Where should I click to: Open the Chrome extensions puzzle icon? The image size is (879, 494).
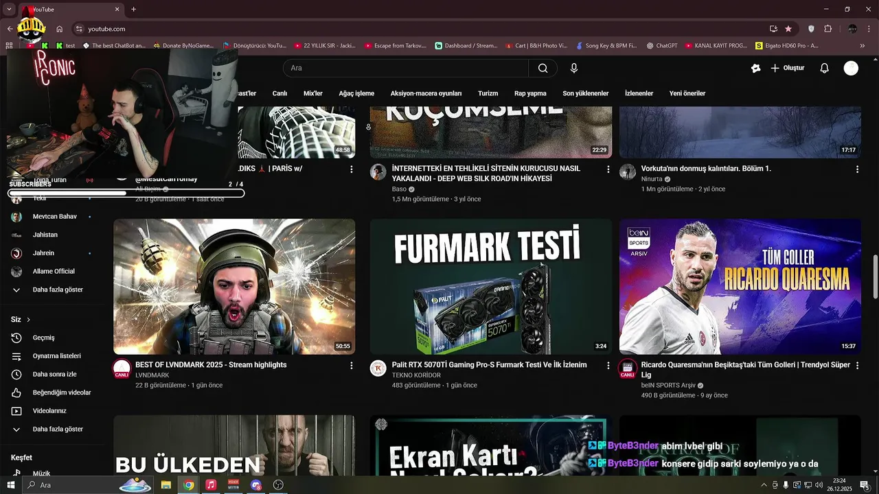827,29
